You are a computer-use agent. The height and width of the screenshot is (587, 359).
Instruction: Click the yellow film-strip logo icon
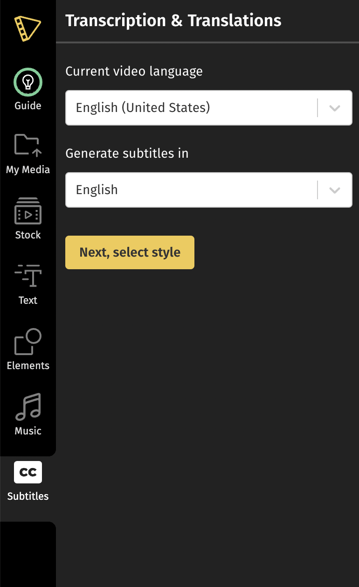[28, 28]
